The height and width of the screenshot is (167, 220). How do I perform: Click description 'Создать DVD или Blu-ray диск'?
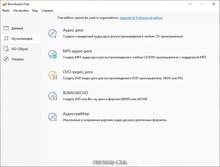pyautogui.click(x=105, y=99)
